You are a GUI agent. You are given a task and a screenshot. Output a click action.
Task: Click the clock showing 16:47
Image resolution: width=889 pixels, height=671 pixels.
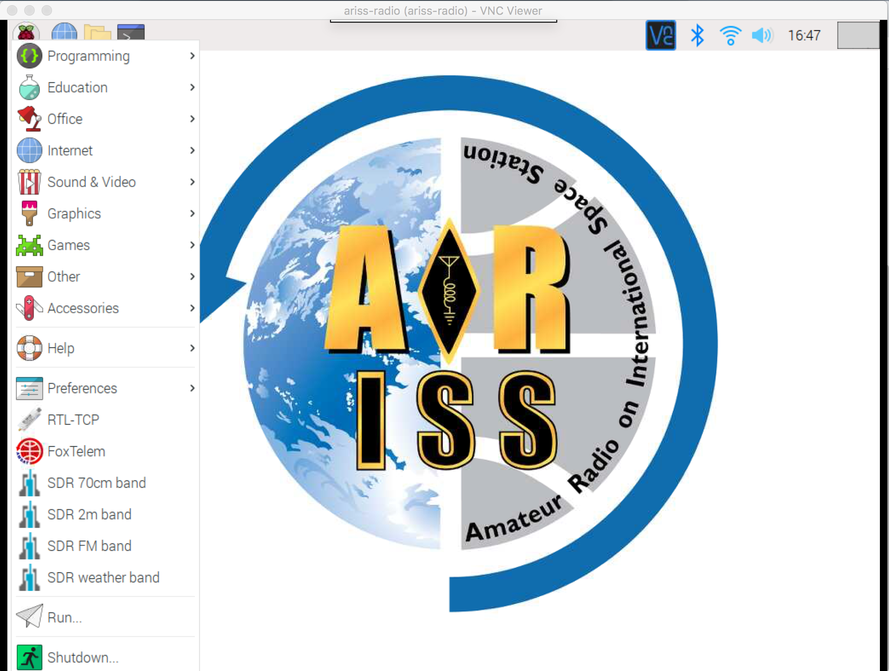[x=804, y=35]
